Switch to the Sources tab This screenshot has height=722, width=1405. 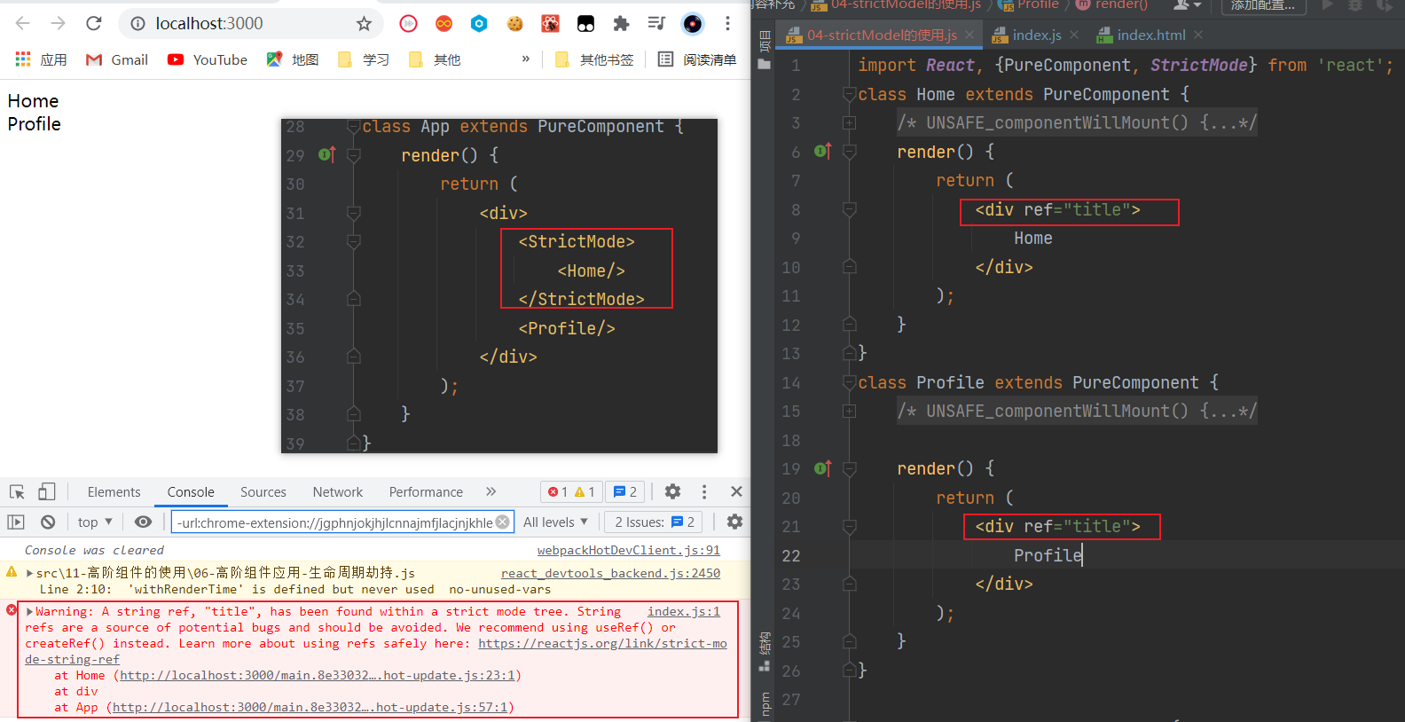pyautogui.click(x=263, y=492)
